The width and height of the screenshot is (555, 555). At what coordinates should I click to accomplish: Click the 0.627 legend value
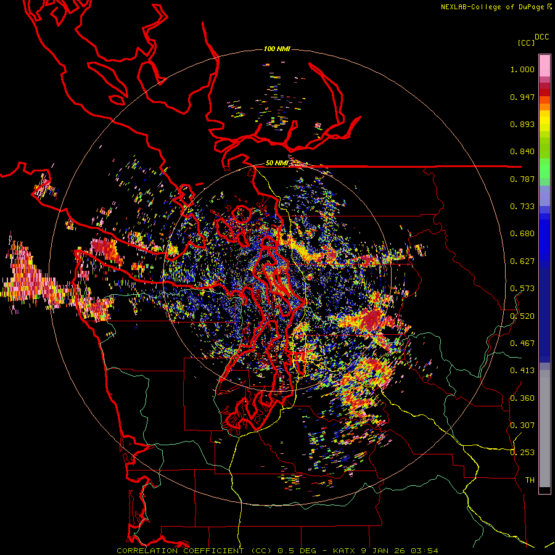tap(522, 261)
